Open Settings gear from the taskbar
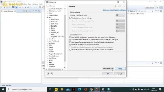Viewport: 164px width, 92px height. (103, 89)
